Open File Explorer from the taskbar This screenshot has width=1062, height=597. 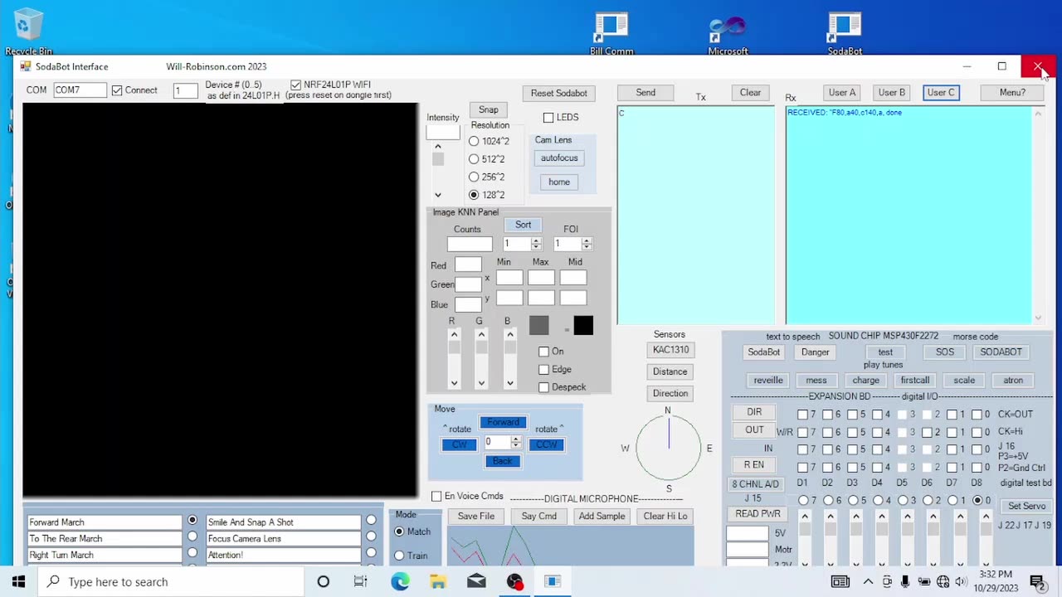click(438, 581)
